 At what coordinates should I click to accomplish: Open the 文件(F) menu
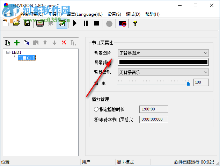(9, 14)
